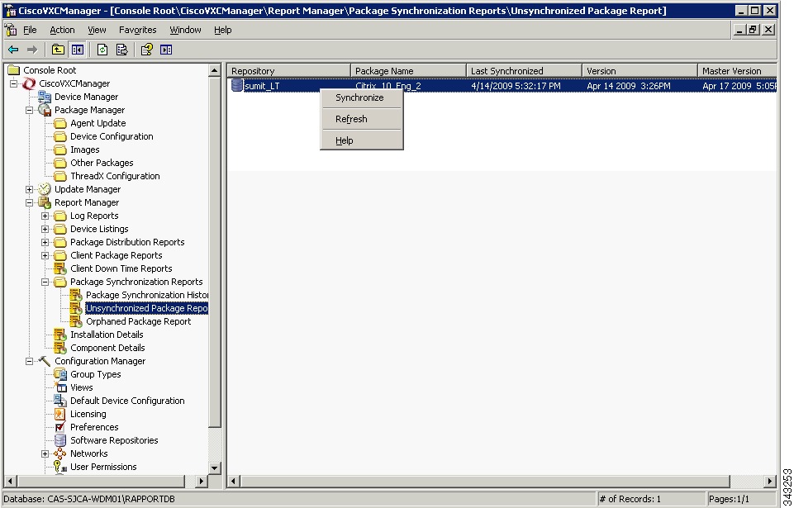Toggle the Show/Hide Console Tree icon
This screenshot has width=794, height=508.
(x=78, y=50)
